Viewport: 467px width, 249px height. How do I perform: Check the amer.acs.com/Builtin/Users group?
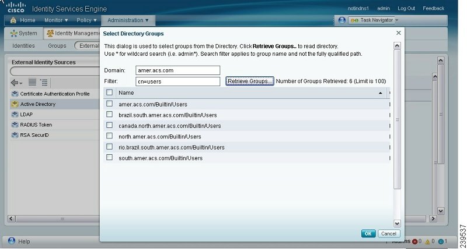click(109, 104)
